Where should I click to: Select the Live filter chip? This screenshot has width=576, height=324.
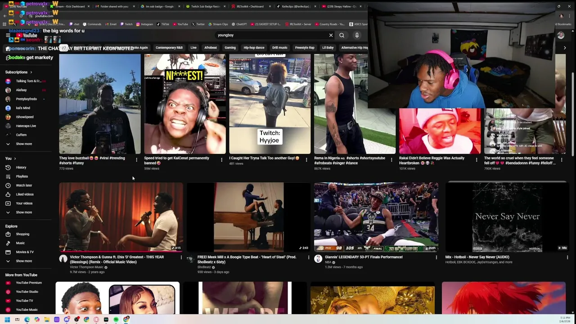(193, 48)
